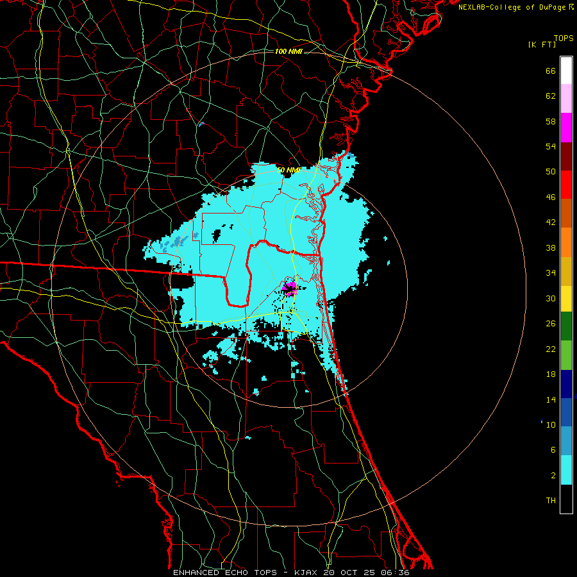Select the navy blue legend segment

pyautogui.click(x=566, y=384)
